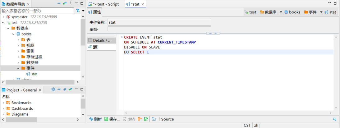Select the stat event in tree
The height and width of the screenshot is (128, 340).
[34, 74]
